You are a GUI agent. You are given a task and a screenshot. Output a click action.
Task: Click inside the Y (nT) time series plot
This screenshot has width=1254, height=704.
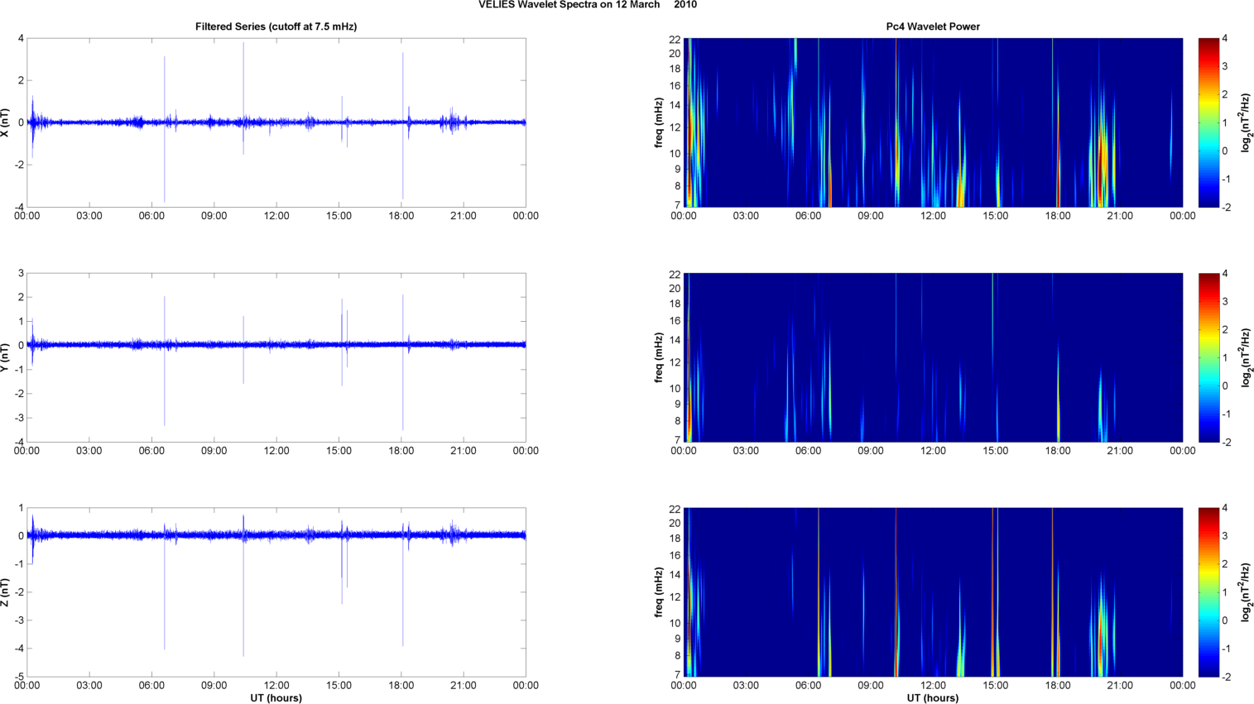coord(276,389)
